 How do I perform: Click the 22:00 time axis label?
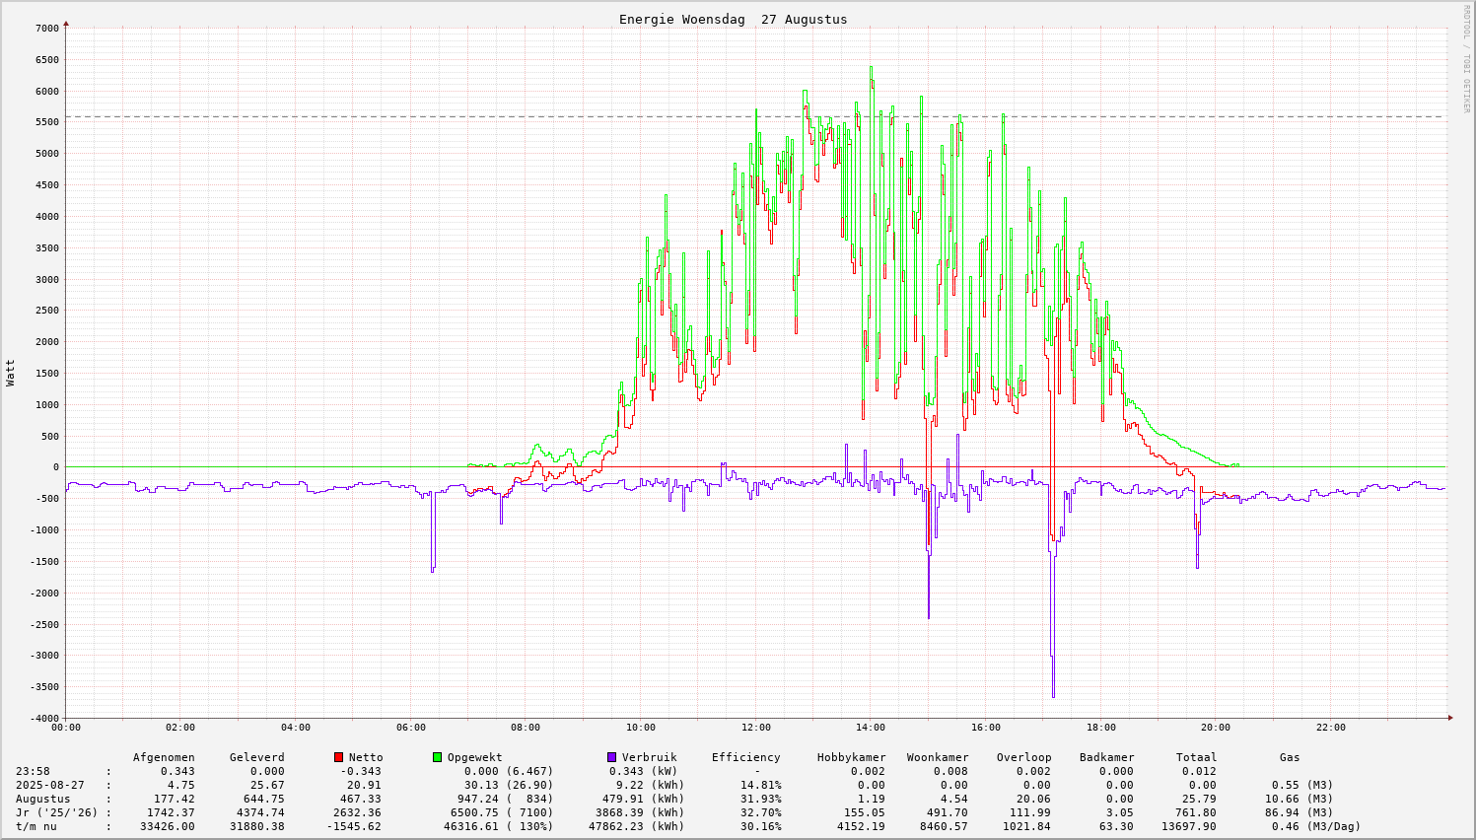click(x=1330, y=728)
